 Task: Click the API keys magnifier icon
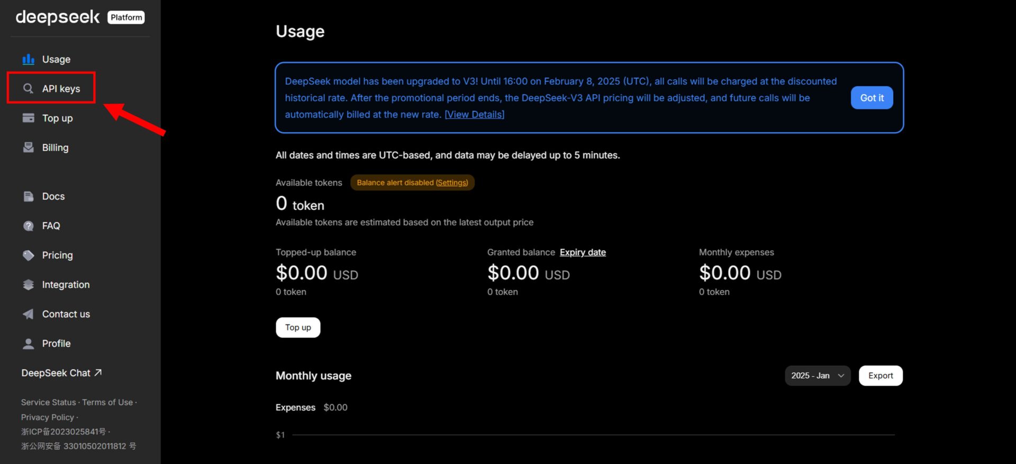pos(29,88)
